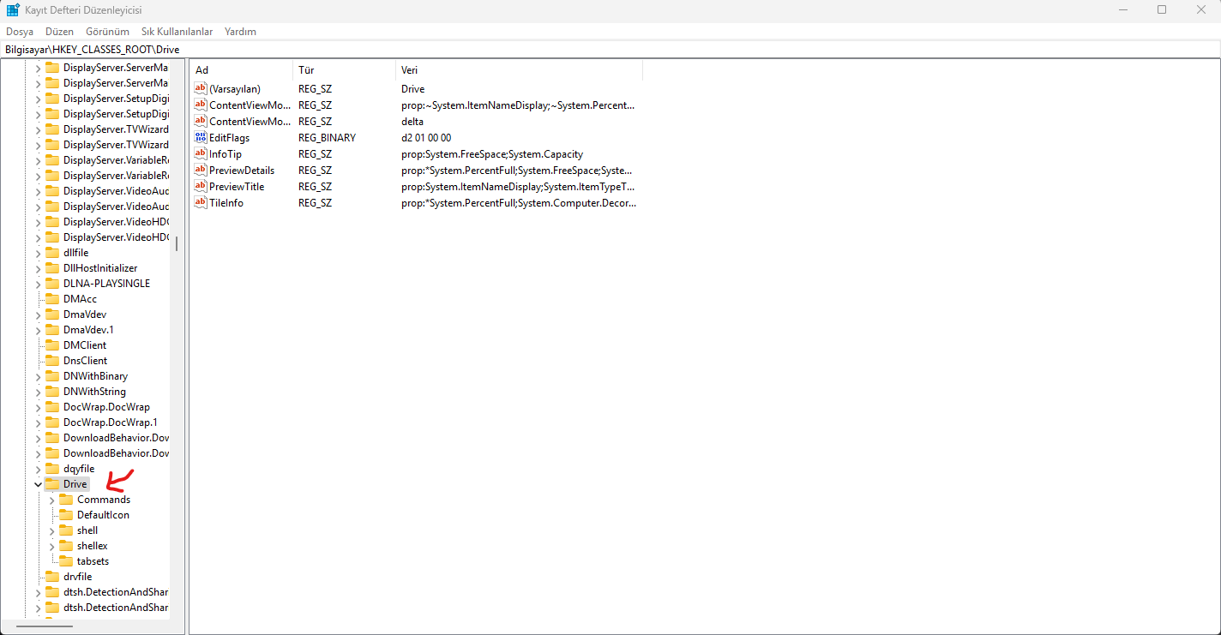
Task: Click the Registry Editor app icon in title bar
Action: [x=13, y=9]
